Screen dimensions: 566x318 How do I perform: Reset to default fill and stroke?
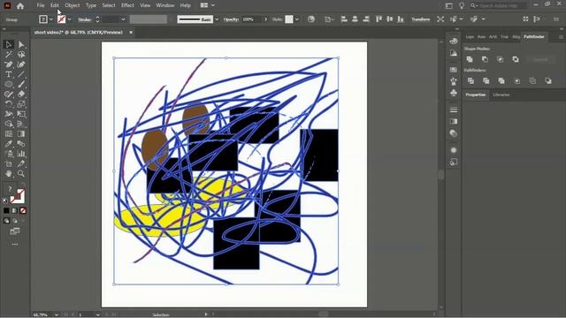point(5,201)
